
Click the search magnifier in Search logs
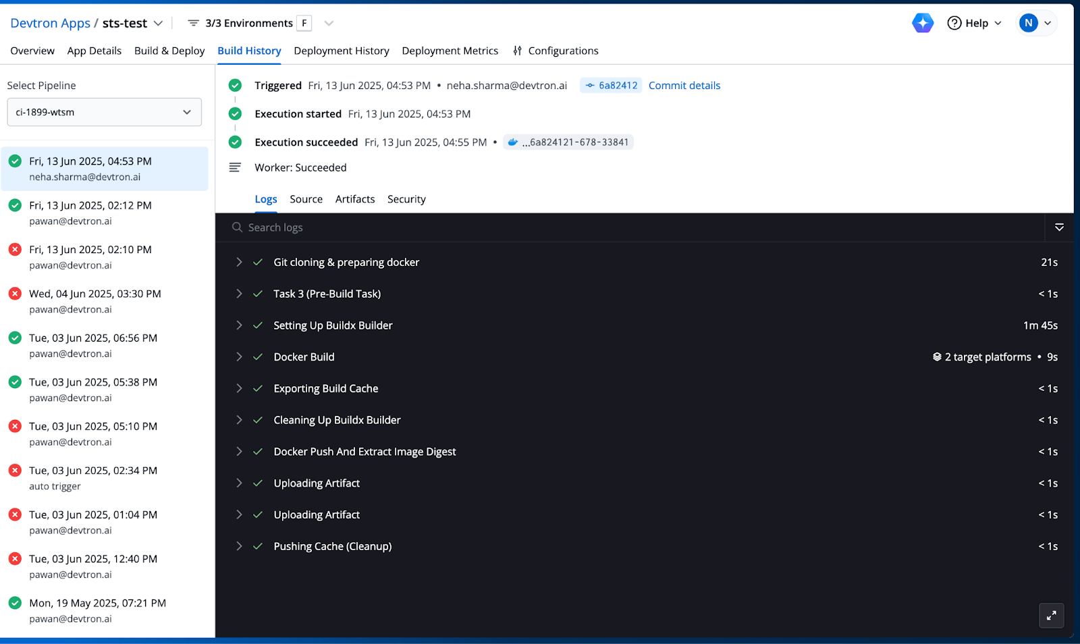click(237, 227)
